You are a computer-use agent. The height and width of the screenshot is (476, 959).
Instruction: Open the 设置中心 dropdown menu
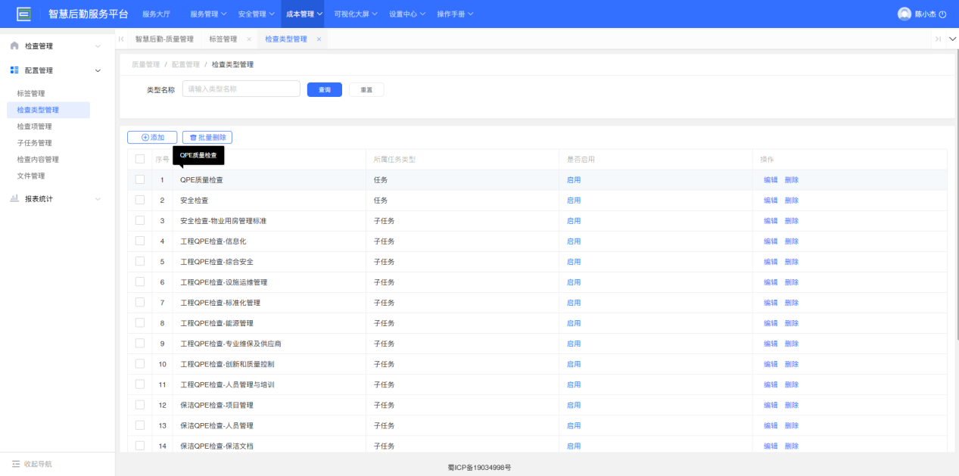[x=407, y=14]
